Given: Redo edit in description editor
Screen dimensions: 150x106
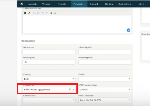Looking at the screenshot, I should (47, 13).
